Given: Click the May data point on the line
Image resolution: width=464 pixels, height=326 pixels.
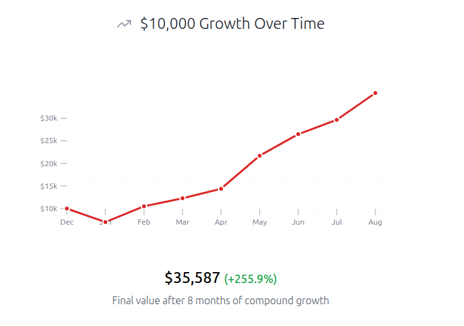Looking at the screenshot, I should 260,155.
